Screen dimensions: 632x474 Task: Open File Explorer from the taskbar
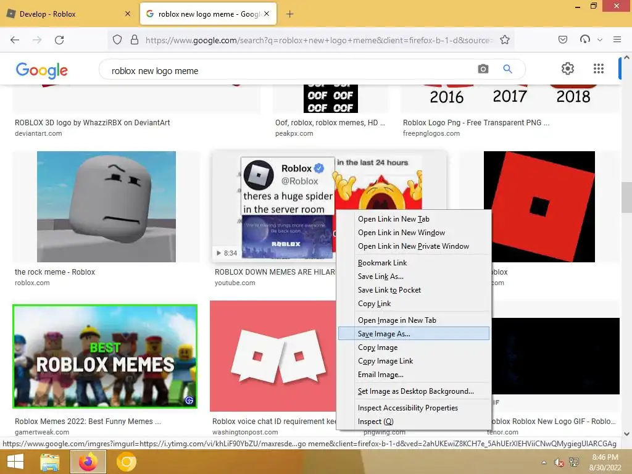[49, 462]
